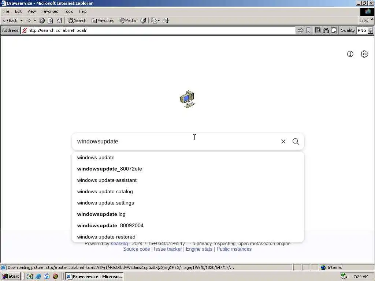Go back with the Back button
This screenshot has height=281, width=375.
[x=10, y=20]
